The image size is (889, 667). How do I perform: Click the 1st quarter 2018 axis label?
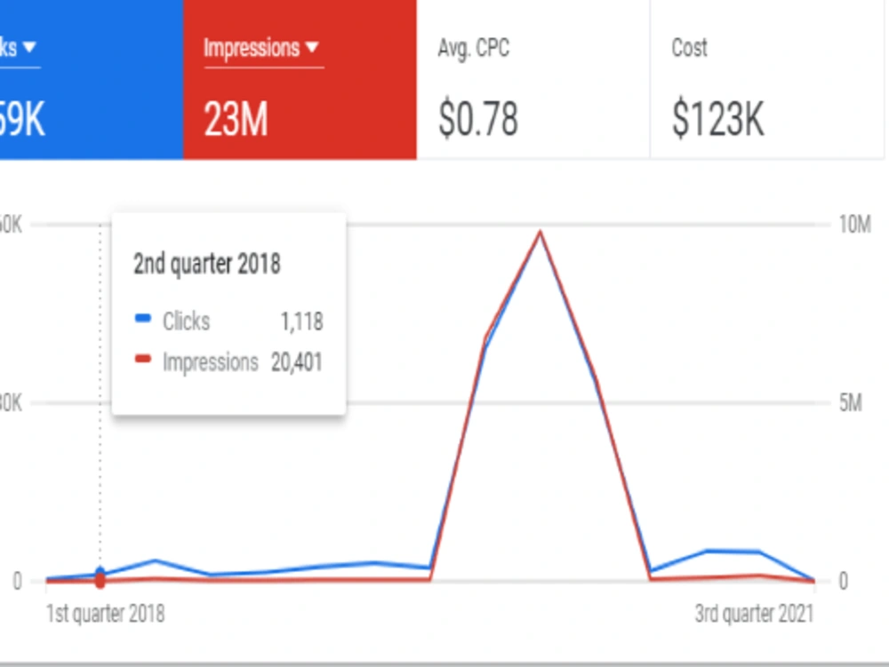pos(106,614)
